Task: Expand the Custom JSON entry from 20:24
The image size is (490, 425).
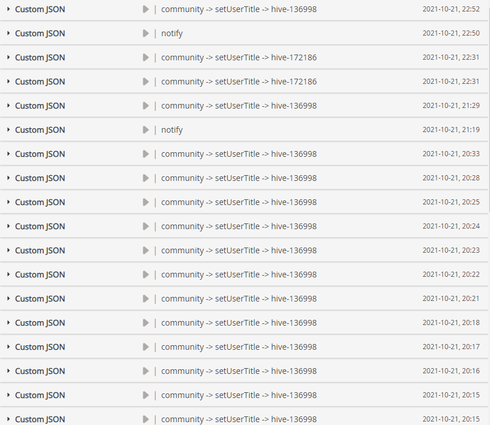Action: 9,226
